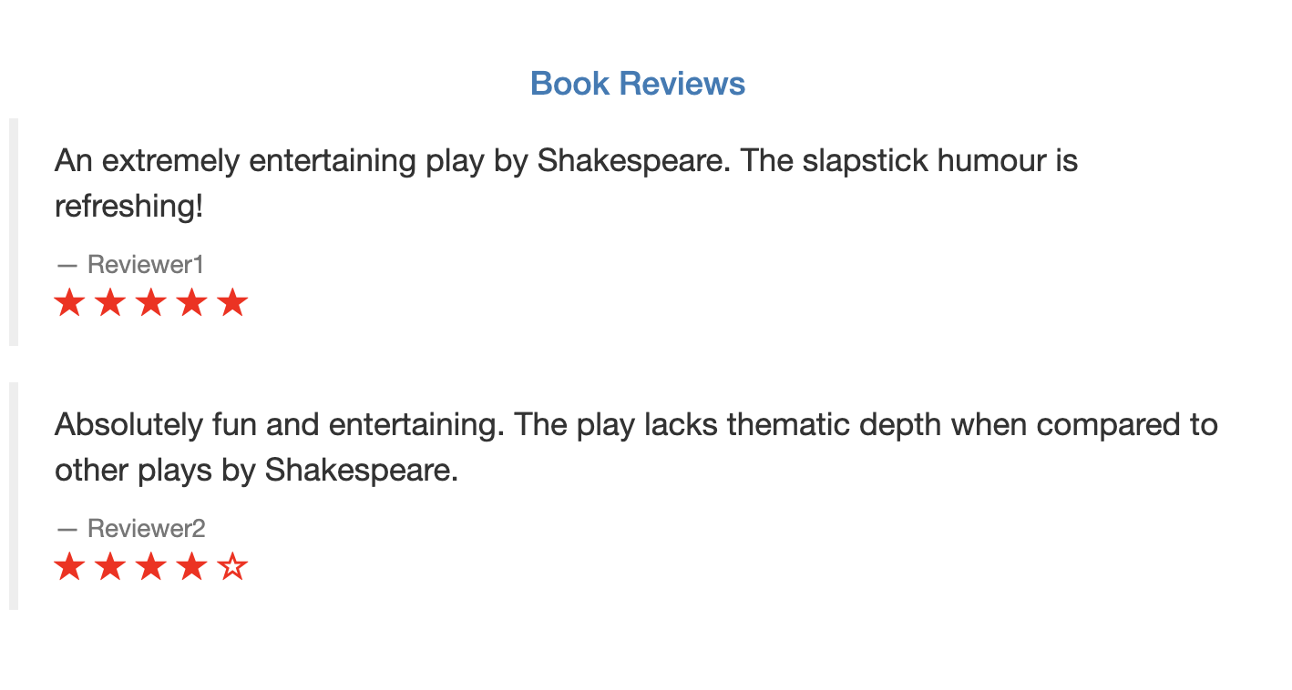Click Reviewer2's second star
This screenshot has height=690, width=1292.
(x=110, y=567)
